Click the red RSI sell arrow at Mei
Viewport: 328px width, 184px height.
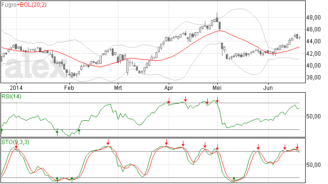(x=218, y=100)
